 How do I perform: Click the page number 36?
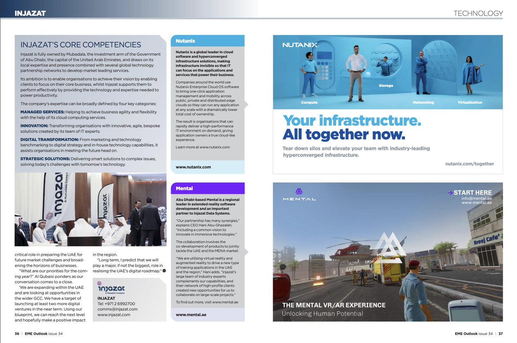[17, 334]
